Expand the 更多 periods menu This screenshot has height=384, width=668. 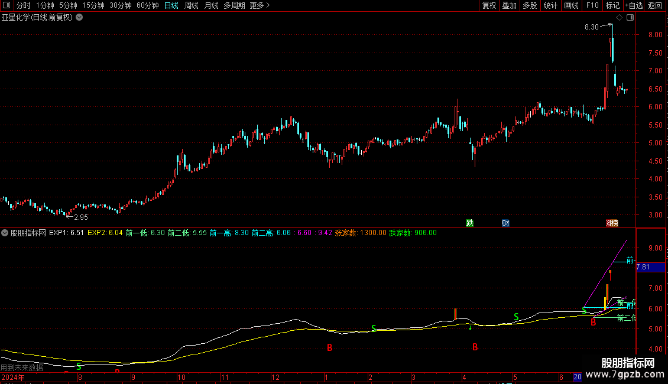[260, 5]
